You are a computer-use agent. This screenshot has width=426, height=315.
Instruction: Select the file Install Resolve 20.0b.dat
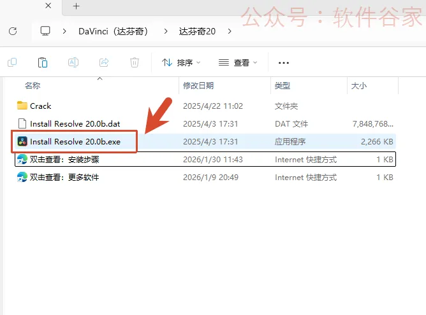[75, 124]
